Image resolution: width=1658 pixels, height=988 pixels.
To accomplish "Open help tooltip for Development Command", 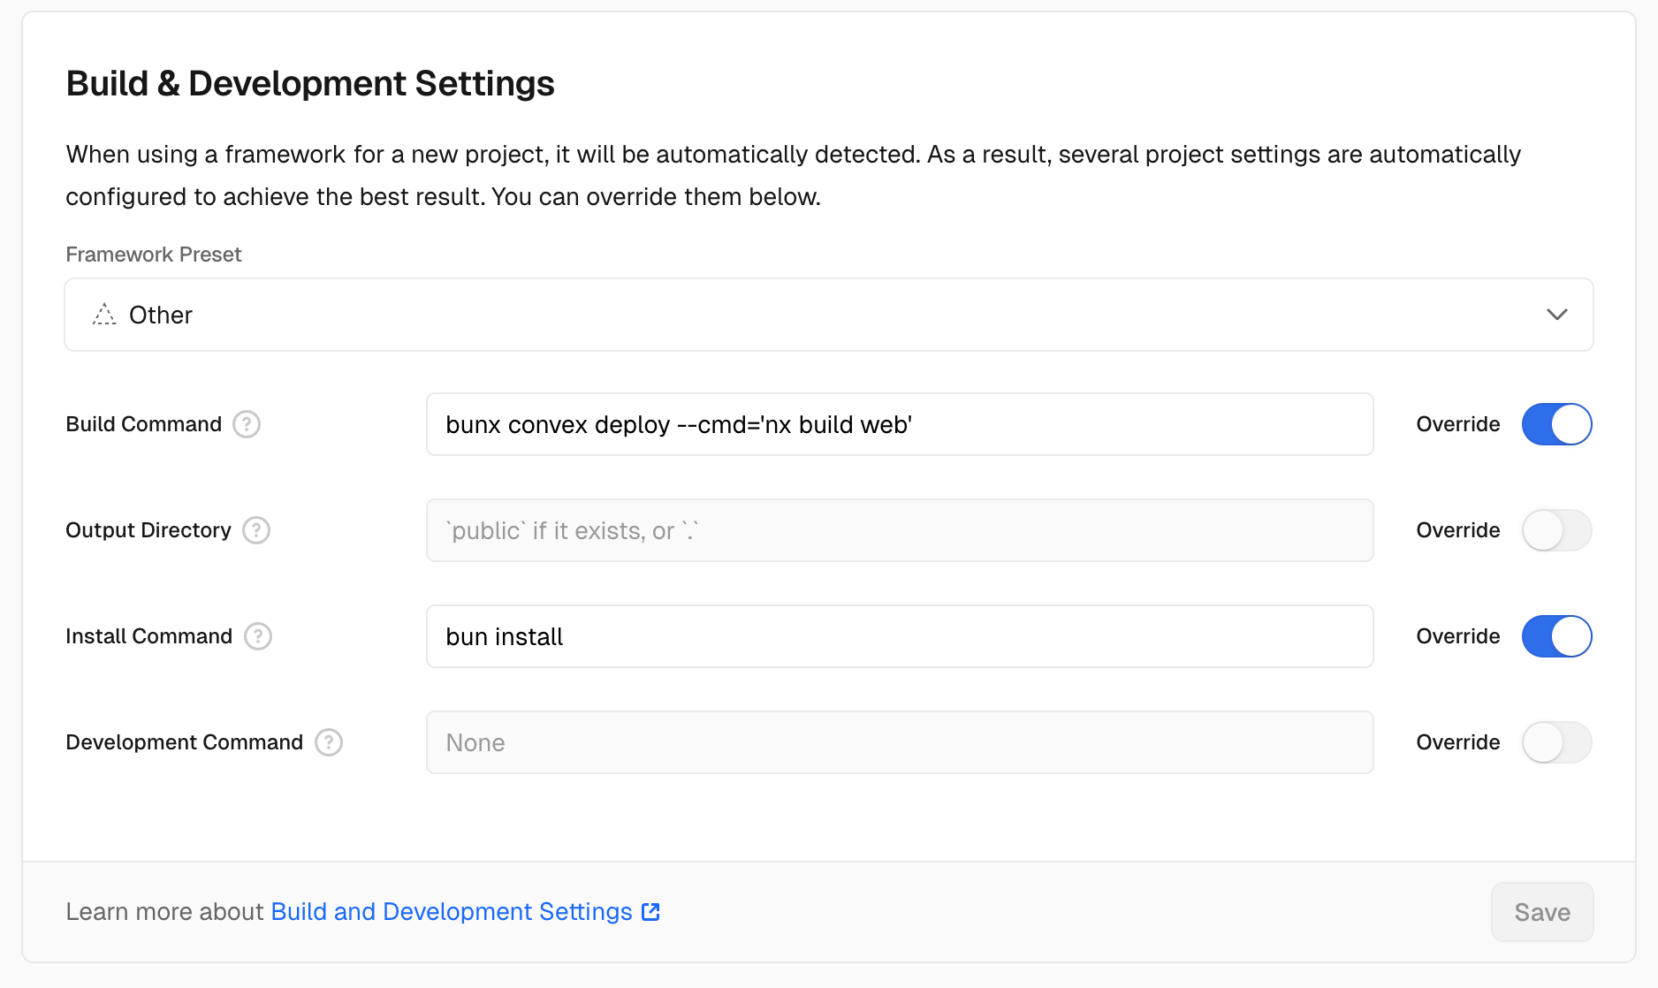I will click(x=329, y=742).
